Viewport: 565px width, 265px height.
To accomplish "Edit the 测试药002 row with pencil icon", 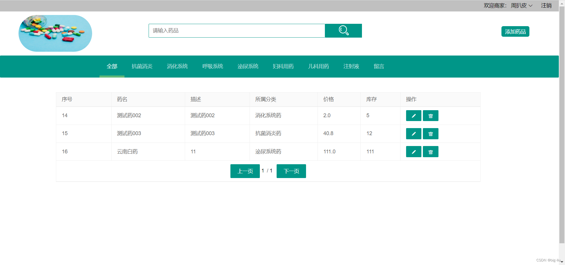I will tap(413, 116).
